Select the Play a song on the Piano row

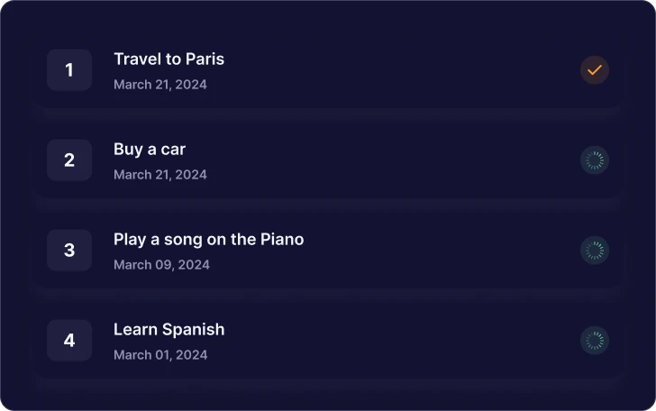click(x=328, y=251)
